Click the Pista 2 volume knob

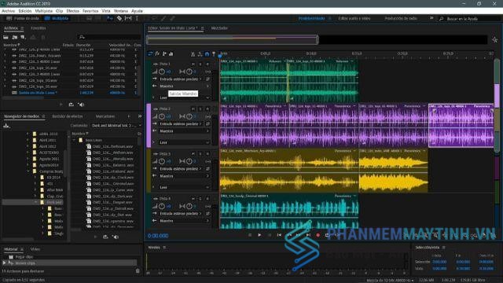pyautogui.click(x=162, y=116)
